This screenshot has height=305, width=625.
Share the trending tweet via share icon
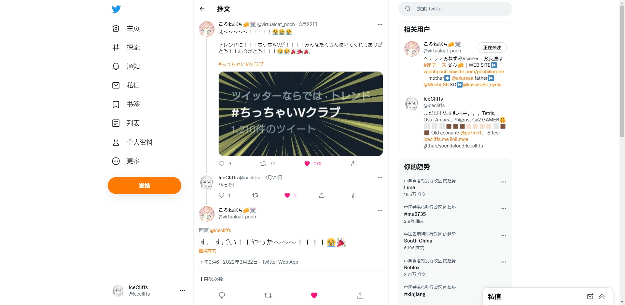click(354, 163)
